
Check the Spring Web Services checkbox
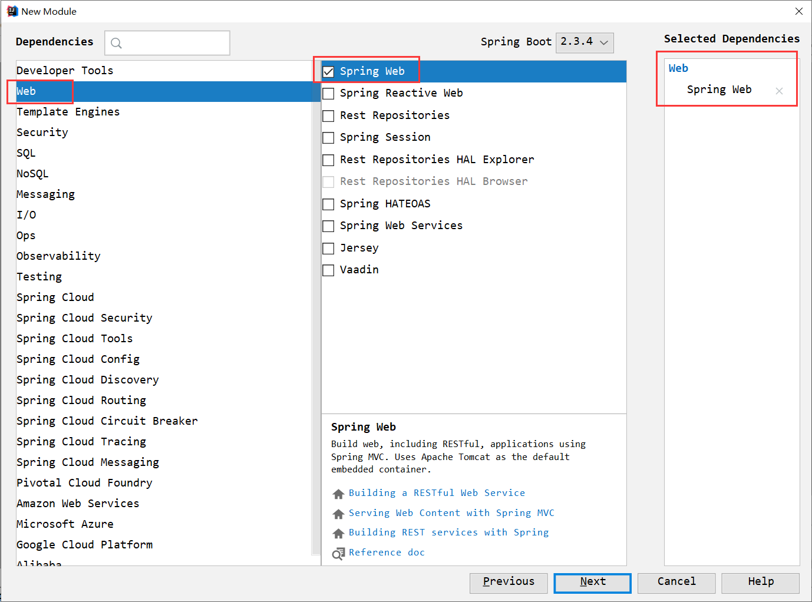328,226
